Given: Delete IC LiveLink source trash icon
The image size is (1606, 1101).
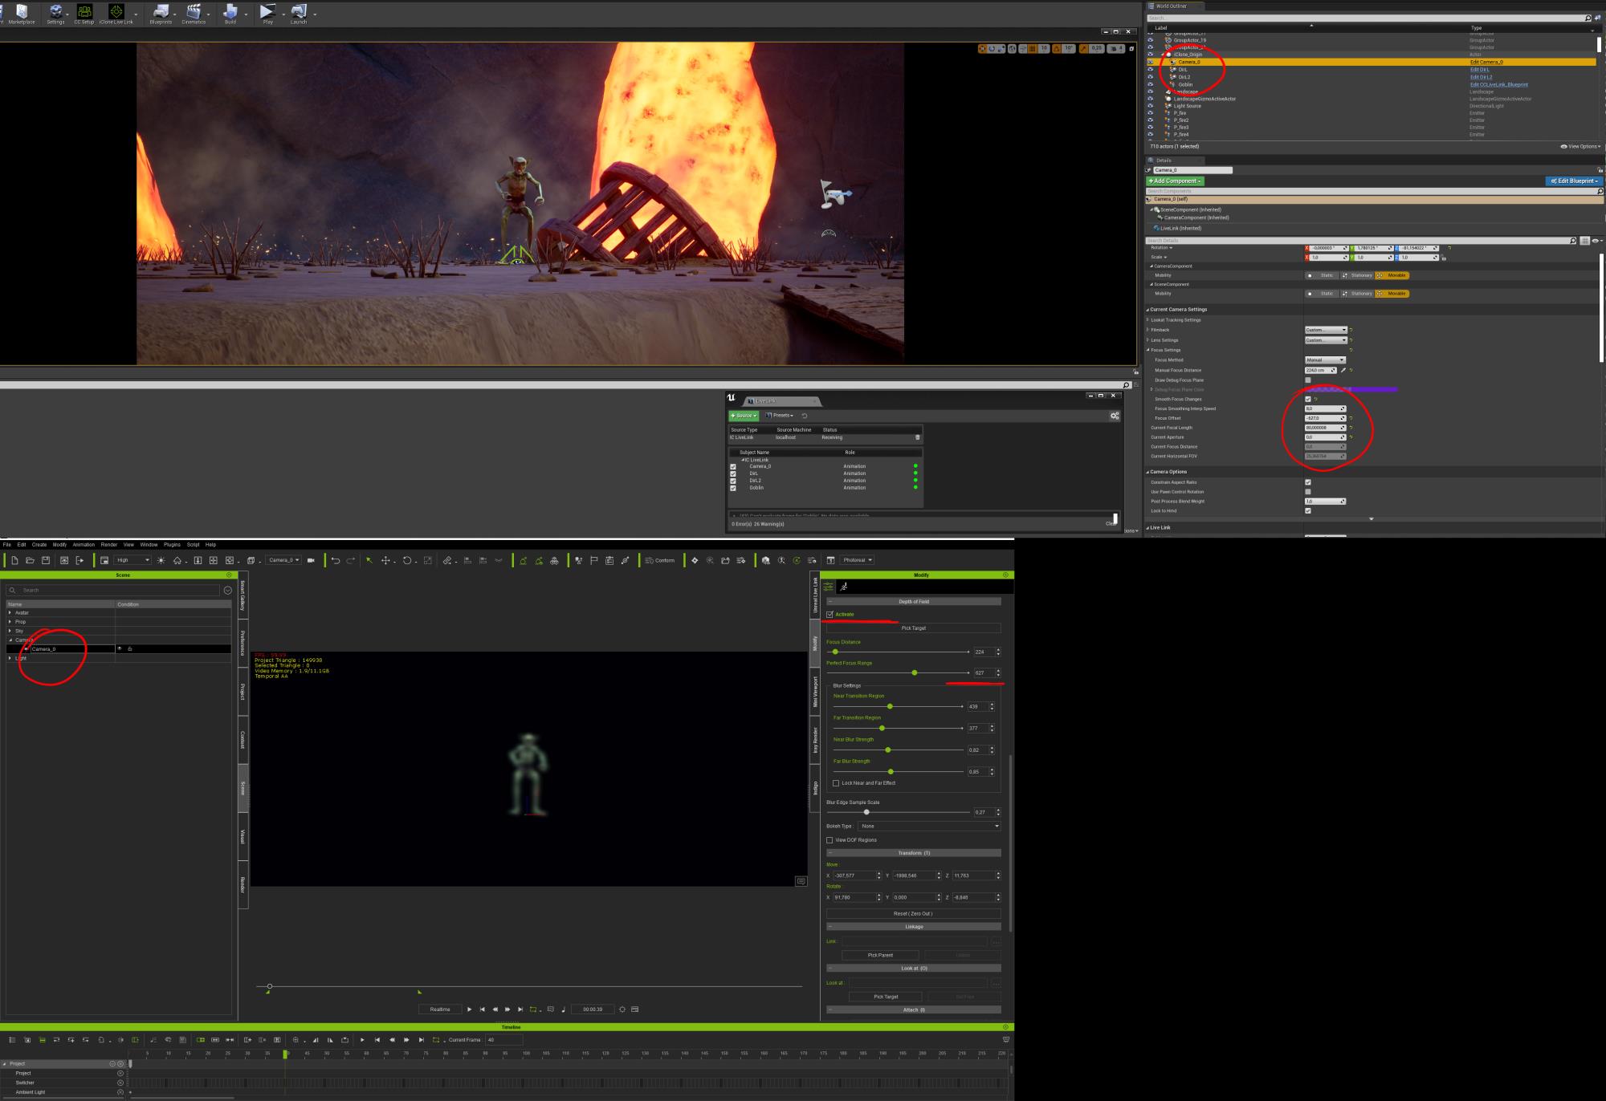Looking at the screenshot, I should [918, 437].
